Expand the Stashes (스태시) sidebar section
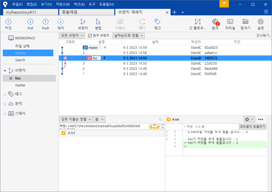Viewport: 272px width, 192px height. pos(5,114)
